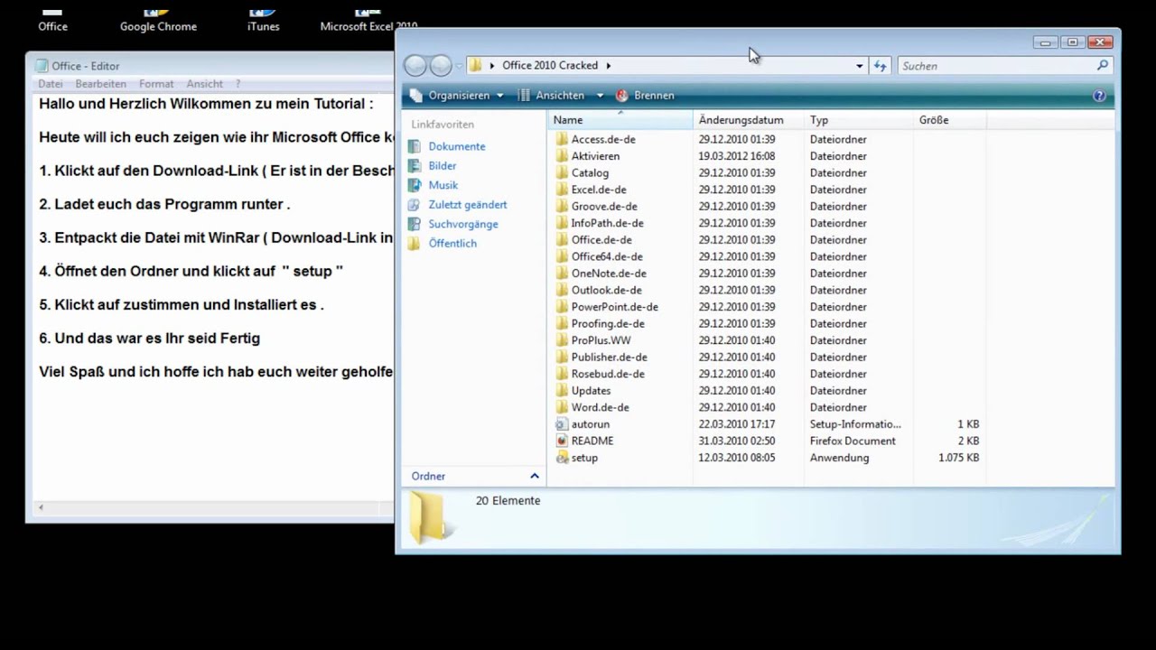This screenshot has height=650, width=1156.
Task: Click the Office64.de-de folder icon
Action: tap(561, 256)
